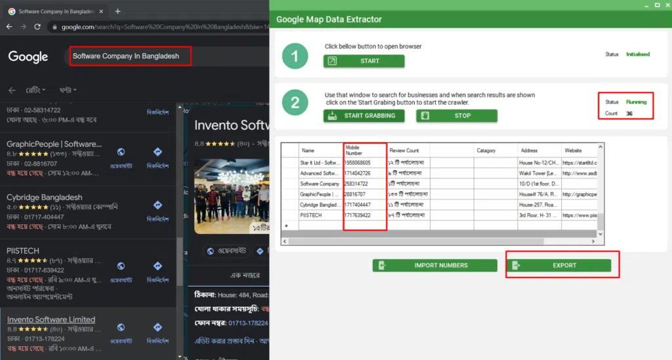
Task: Click the back arrow beside the rating filter
Action: coord(12,90)
